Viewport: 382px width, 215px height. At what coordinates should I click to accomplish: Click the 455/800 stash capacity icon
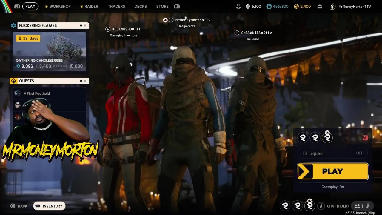tap(269, 6)
